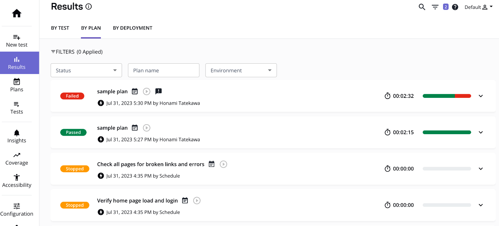Click the Plan name input field

coord(164,70)
